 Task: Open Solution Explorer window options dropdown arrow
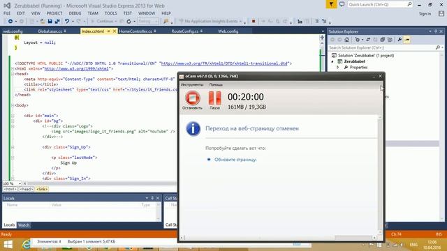pyautogui.click(x=430, y=31)
